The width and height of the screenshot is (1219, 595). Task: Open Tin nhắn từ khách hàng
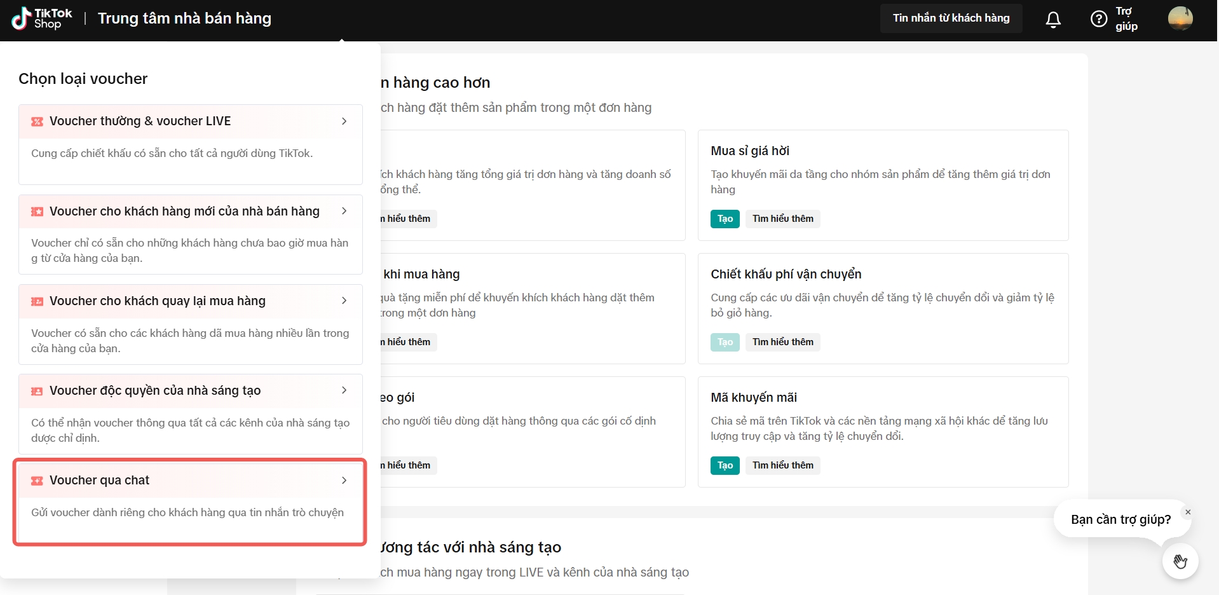(x=951, y=18)
